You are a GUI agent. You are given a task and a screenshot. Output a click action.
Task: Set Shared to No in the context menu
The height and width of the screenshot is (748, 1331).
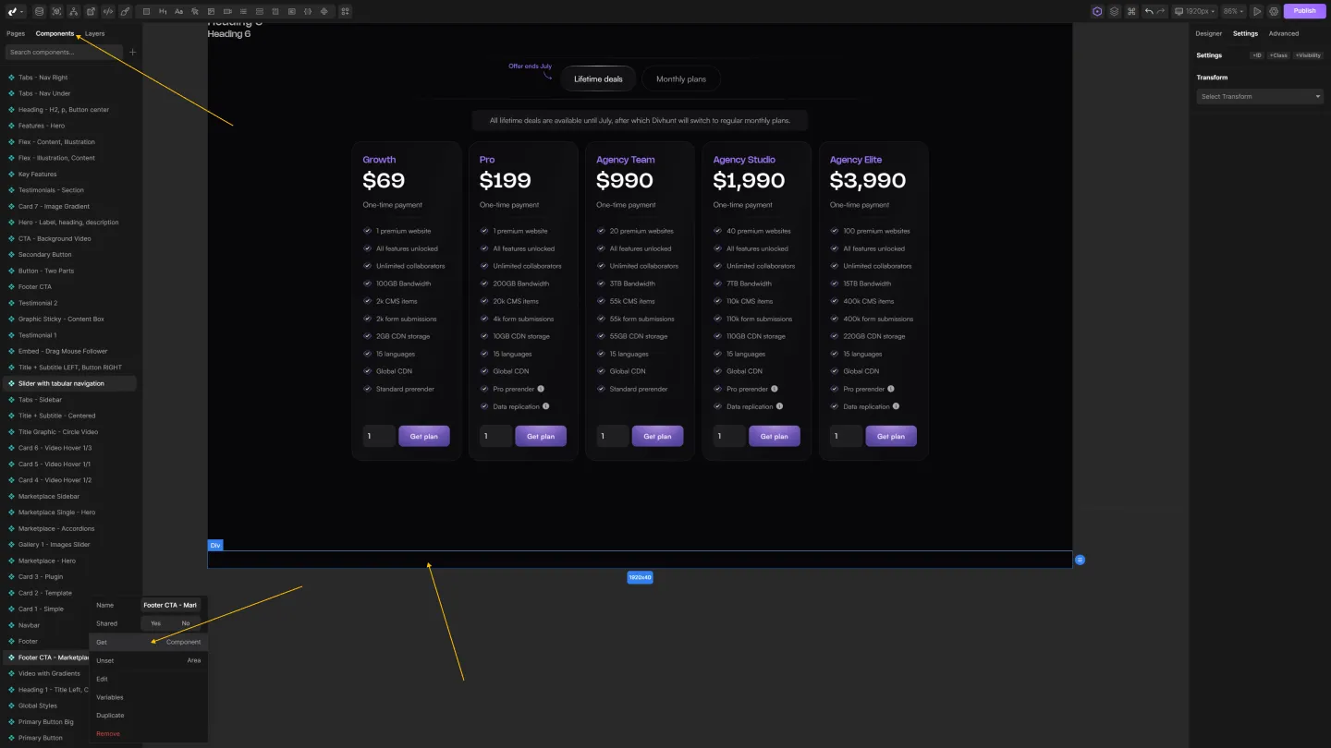186,623
